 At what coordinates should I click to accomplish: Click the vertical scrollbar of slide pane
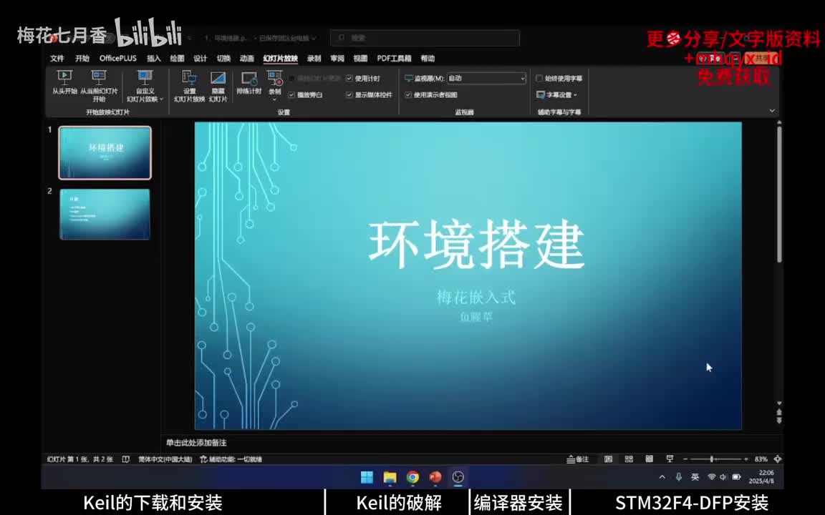click(x=779, y=195)
